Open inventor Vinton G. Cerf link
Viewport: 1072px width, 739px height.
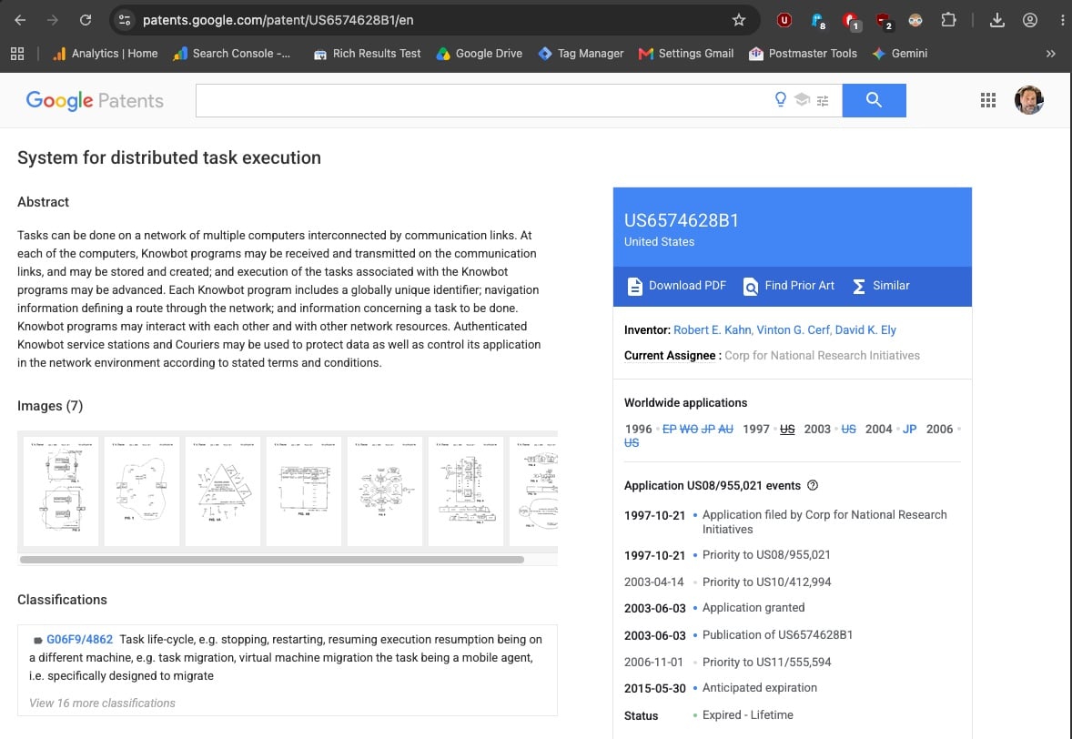pyautogui.click(x=793, y=330)
